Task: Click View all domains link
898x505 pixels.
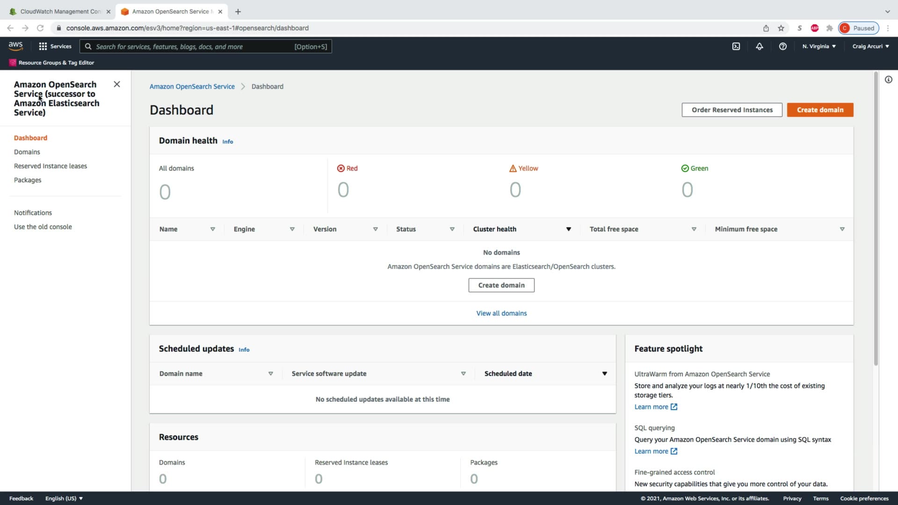Action: 501,313
